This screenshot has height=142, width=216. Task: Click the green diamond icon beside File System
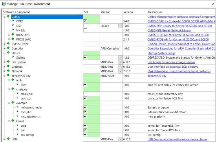pyautogui.click(x=8, y=62)
